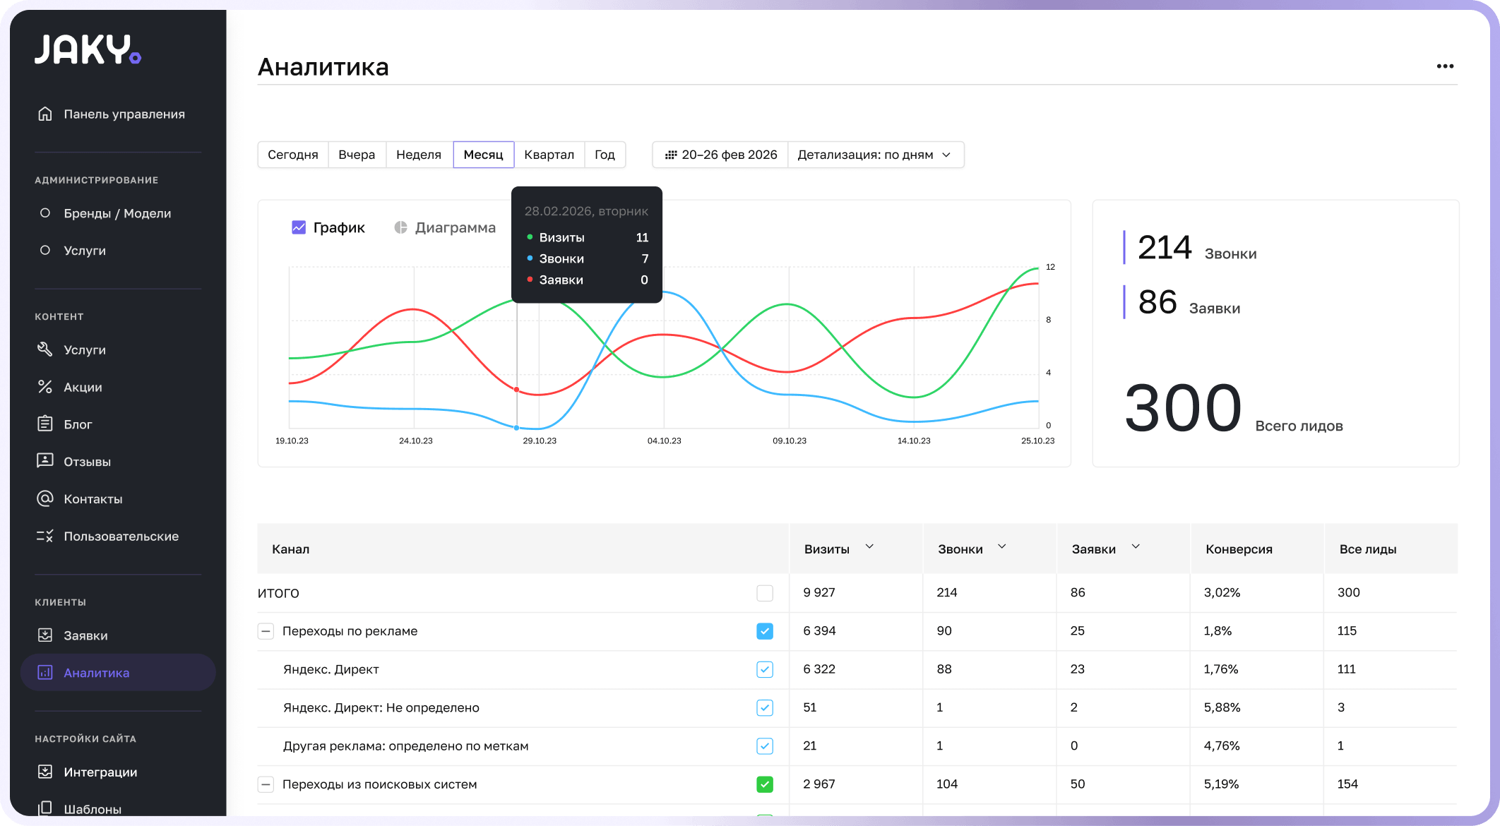Click the Блог clipboard icon
This screenshot has width=1500, height=826.
45,424
